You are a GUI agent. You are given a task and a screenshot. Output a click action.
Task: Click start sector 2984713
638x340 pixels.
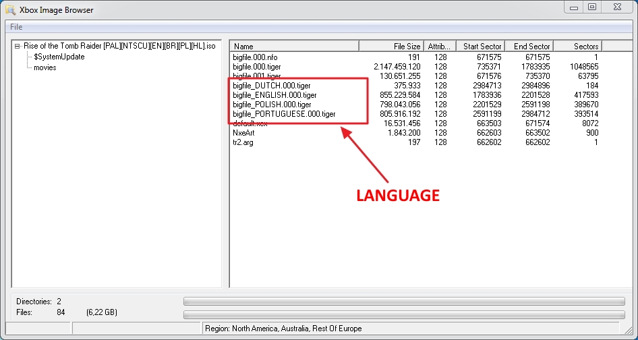pos(486,86)
